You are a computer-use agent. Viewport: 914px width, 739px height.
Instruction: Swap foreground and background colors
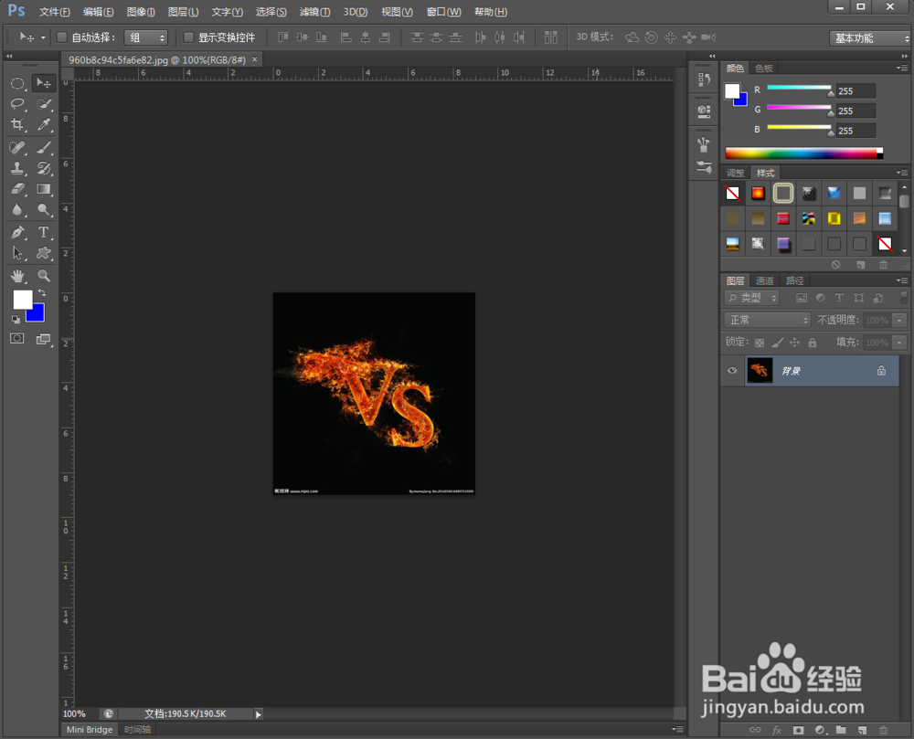point(42,292)
